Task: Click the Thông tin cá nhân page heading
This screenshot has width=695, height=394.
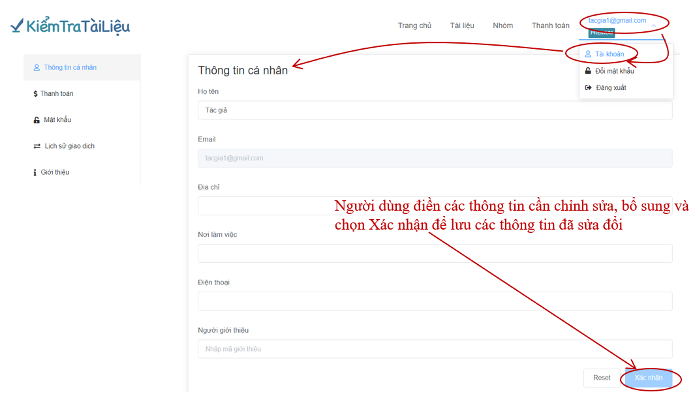Action: (243, 70)
